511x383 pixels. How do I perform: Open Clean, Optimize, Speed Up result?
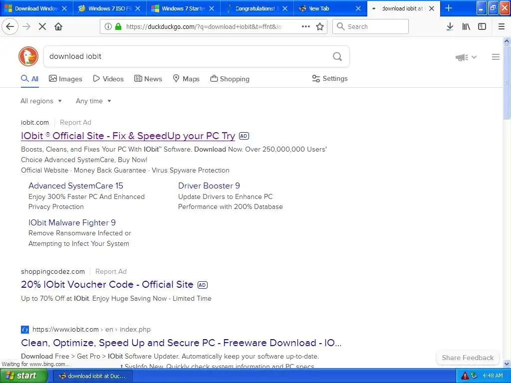[x=181, y=343]
